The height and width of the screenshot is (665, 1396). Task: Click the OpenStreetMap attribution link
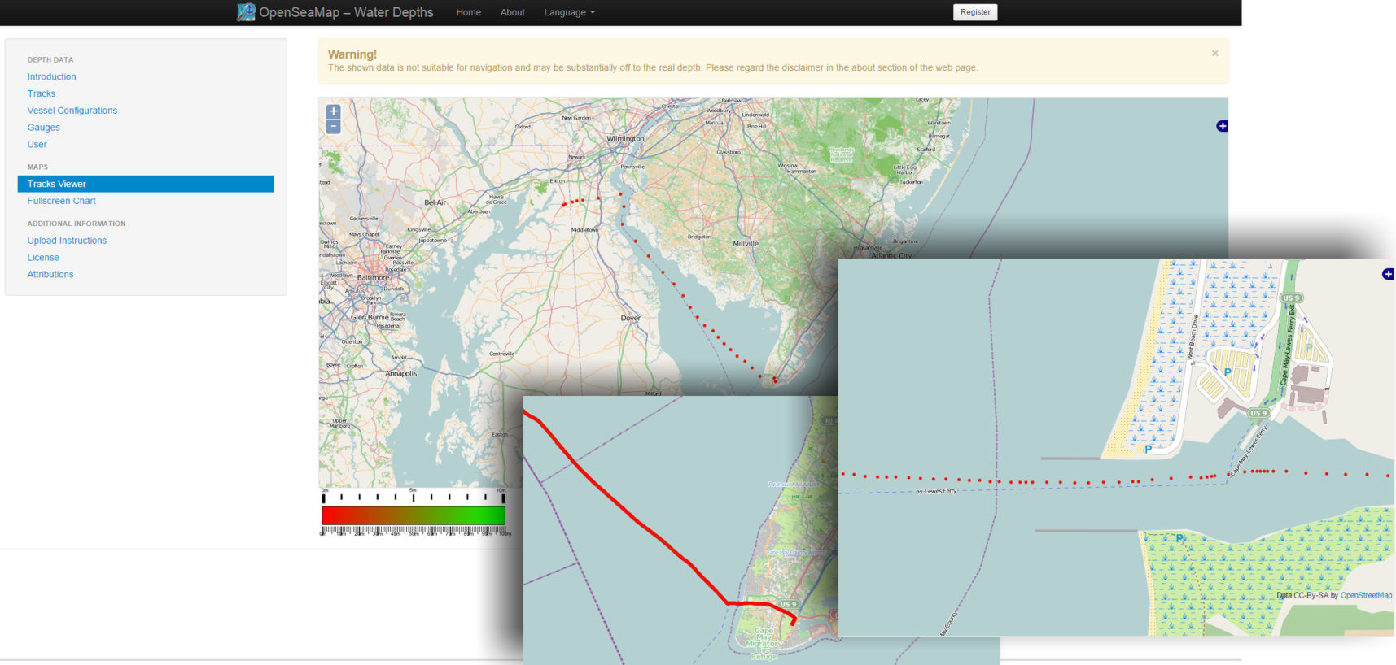[x=1366, y=596]
